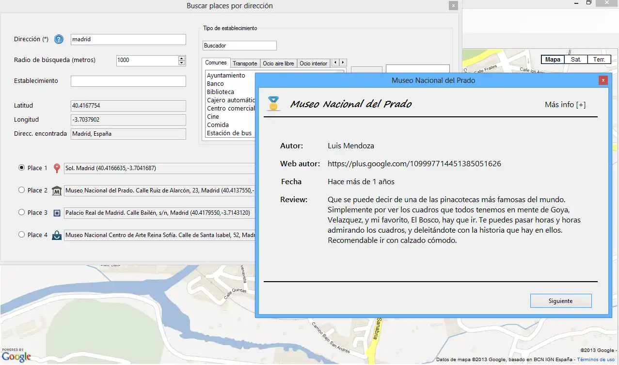This screenshot has width=619, height=365.
Task: Select Cajero automático in the list
Action: click(x=231, y=100)
